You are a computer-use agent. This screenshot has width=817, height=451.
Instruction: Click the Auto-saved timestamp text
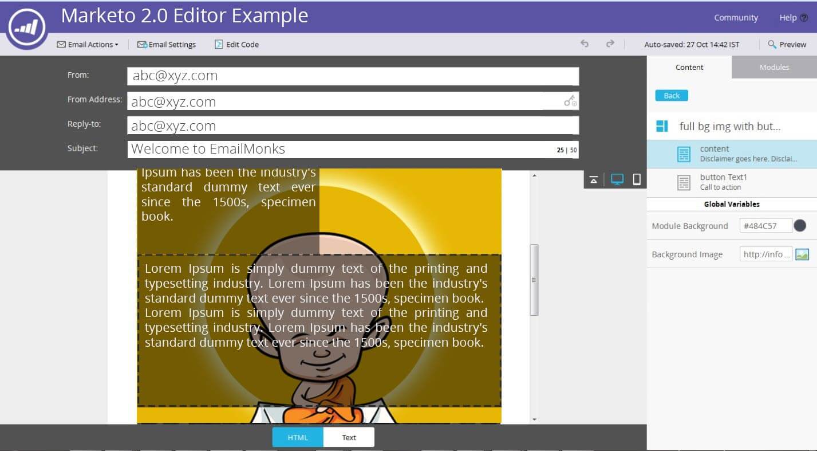click(692, 44)
